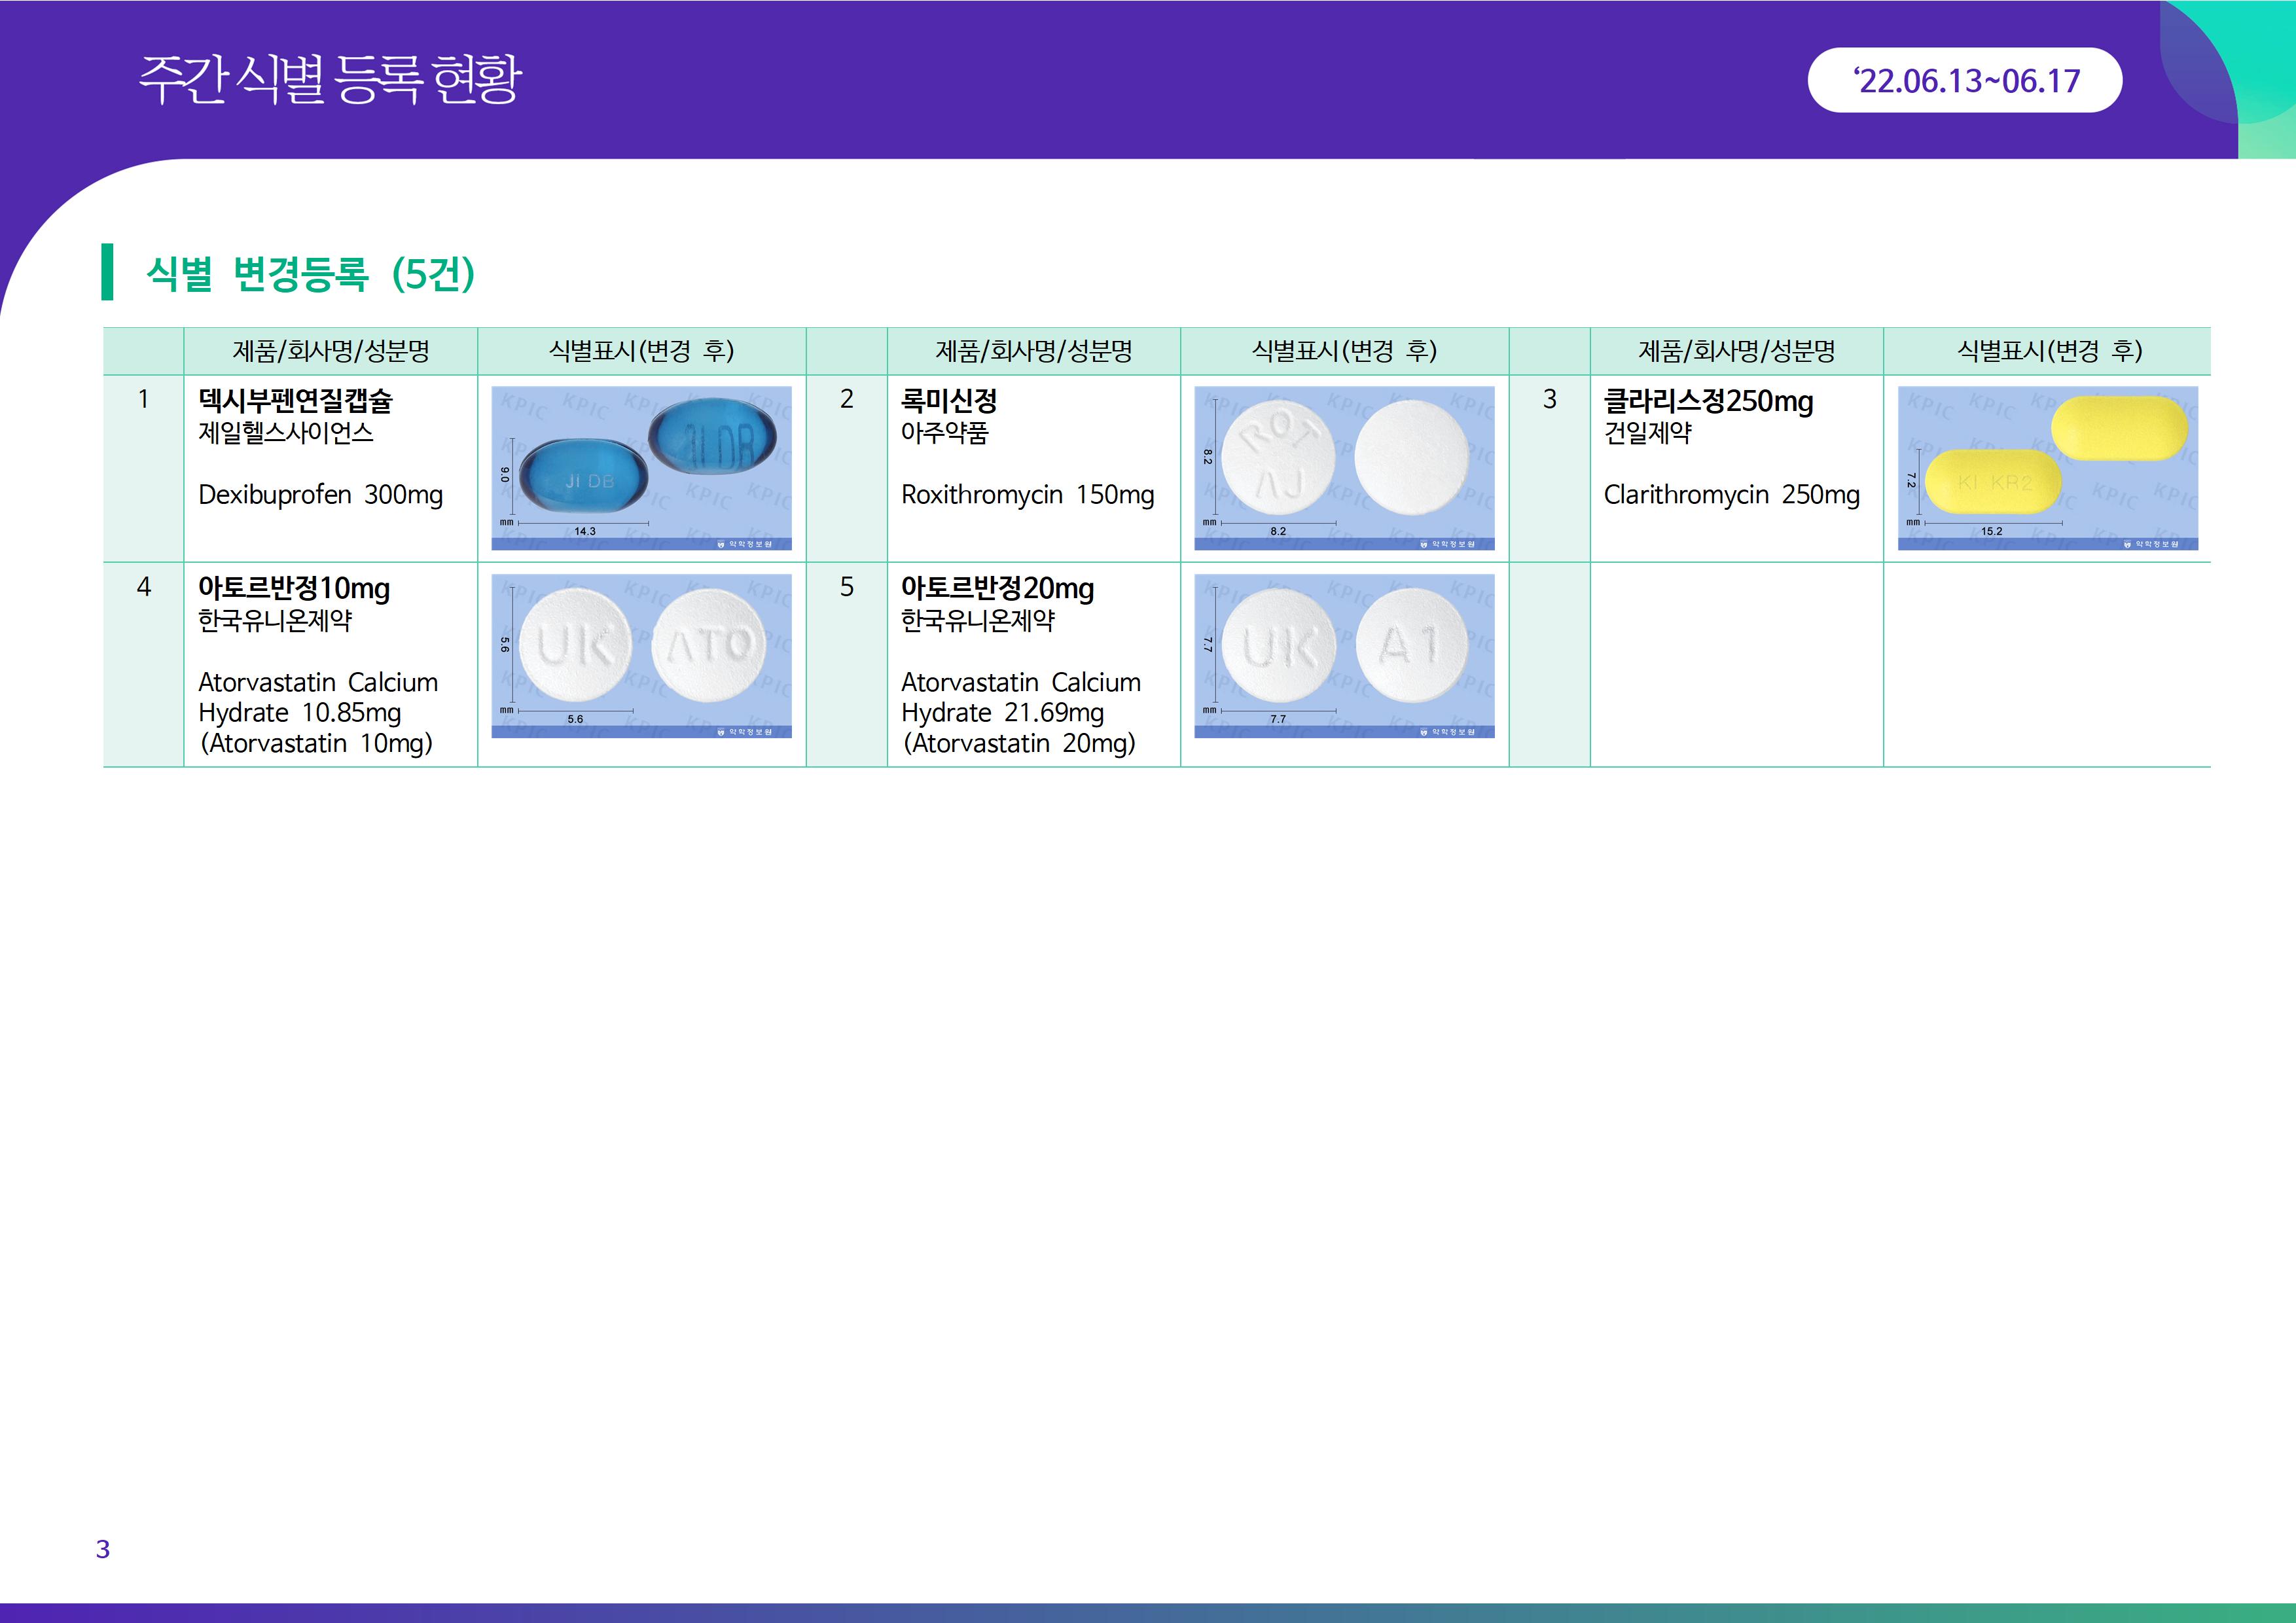Click the 식별 변경등록 (5건) section heading
2296x1623 pixels.
click(310, 273)
